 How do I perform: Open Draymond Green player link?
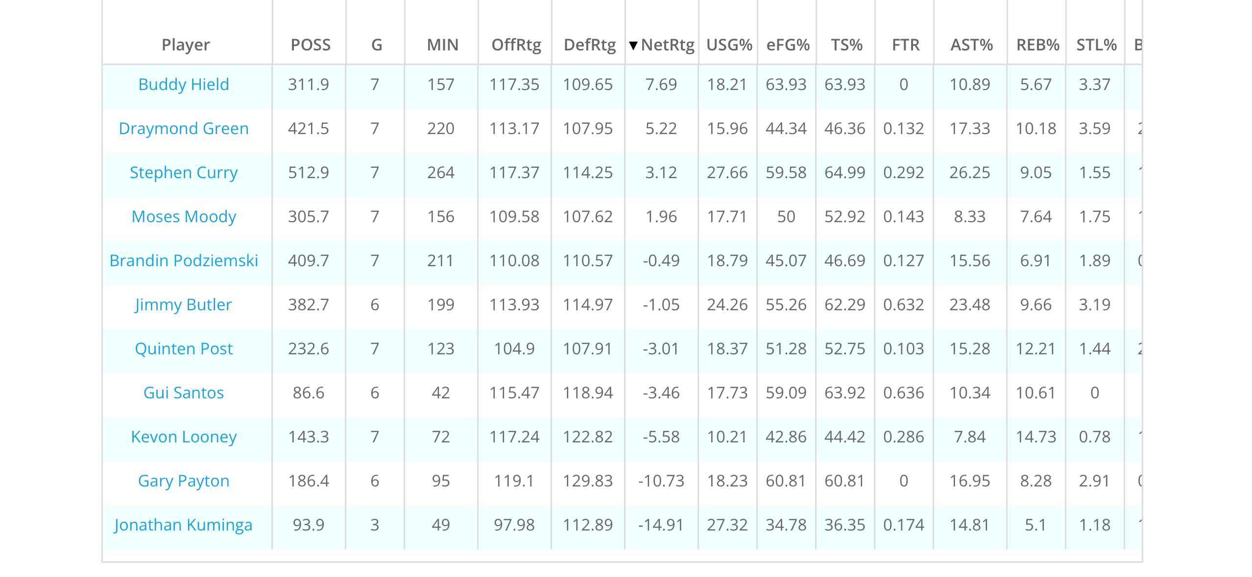[x=184, y=129]
